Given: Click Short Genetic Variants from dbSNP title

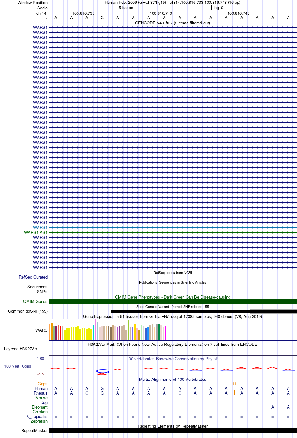Looking at the screenshot, I should point(173,307).
